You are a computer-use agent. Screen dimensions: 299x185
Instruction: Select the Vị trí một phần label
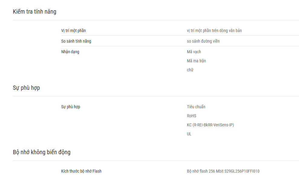(73, 31)
